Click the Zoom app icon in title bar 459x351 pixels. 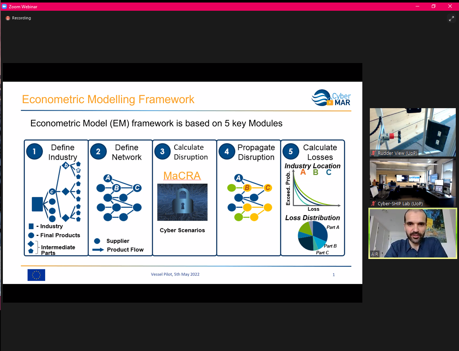(x=4, y=6)
